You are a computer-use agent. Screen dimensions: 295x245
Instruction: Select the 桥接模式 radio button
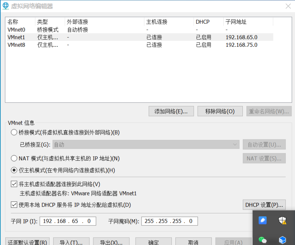(x=14, y=132)
